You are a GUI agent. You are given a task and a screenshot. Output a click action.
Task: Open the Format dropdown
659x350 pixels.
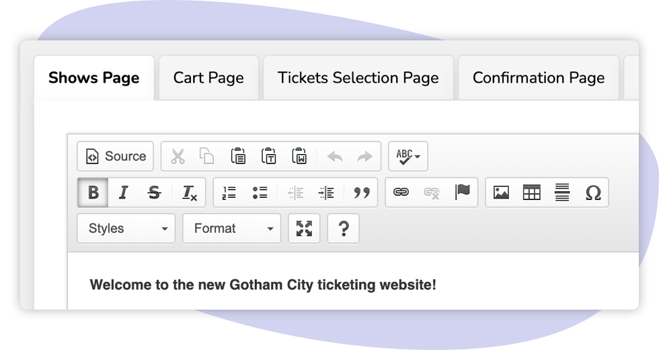(231, 229)
